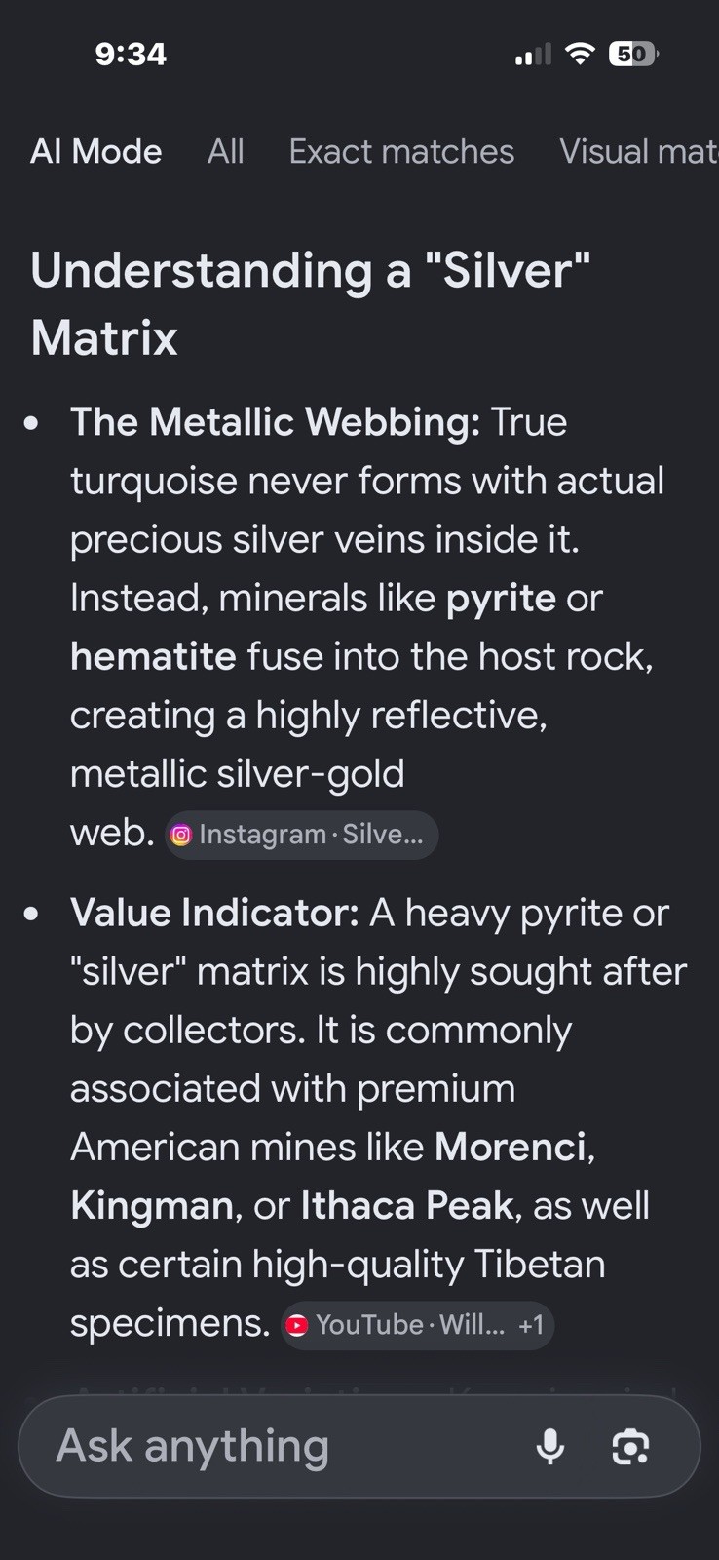The width and height of the screenshot is (719, 1560).
Task: Open the Exact matches tab
Action: pyautogui.click(x=401, y=151)
